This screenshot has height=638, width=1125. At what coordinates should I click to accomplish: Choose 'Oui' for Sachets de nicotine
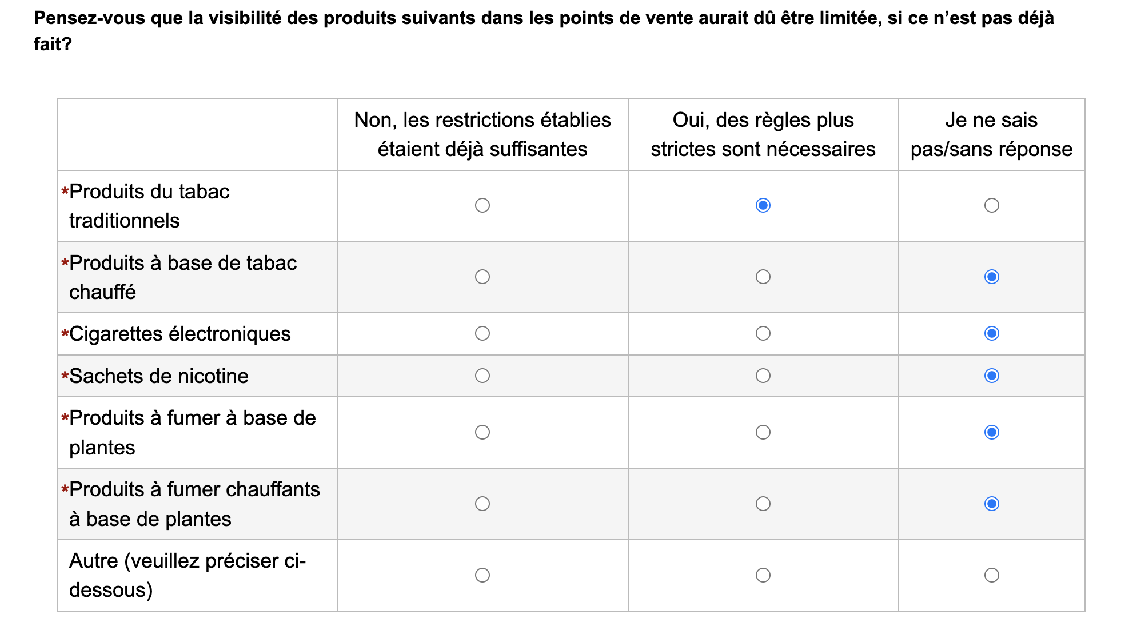pos(763,376)
